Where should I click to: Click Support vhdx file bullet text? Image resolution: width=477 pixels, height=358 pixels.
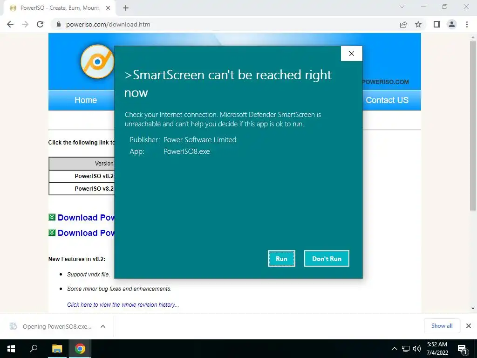click(88, 274)
